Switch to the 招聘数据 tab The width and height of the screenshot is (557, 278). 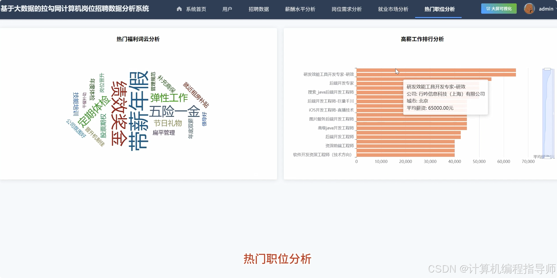(259, 9)
